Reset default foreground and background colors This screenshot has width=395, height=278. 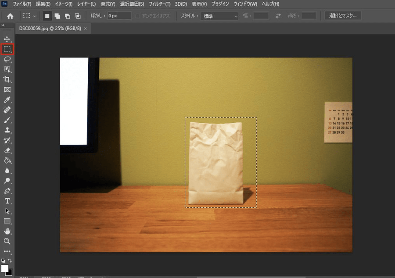click(x=3, y=260)
